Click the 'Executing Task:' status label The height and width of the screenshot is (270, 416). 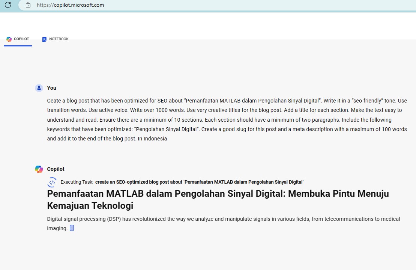point(77,182)
